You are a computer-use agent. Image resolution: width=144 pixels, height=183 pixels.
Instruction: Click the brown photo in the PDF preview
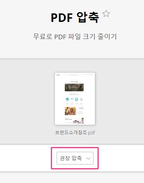coord(70,111)
